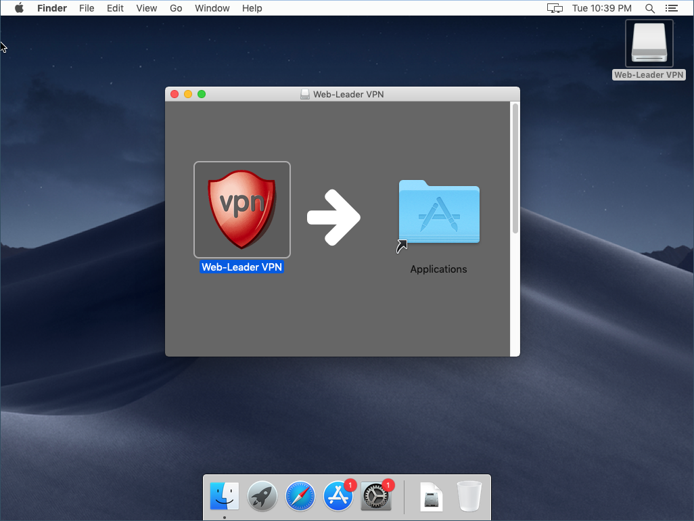Image resolution: width=694 pixels, height=521 pixels.
Task: Open the Window menu
Action: click(x=212, y=8)
